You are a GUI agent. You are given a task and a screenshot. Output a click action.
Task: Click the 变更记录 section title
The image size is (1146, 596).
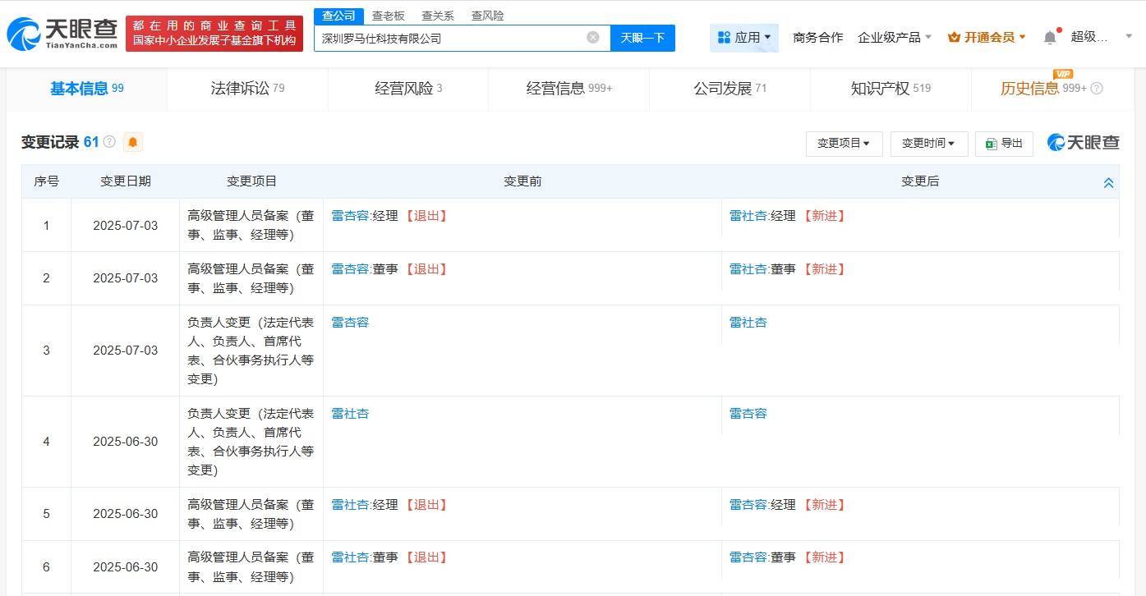pyautogui.click(x=49, y=142)
